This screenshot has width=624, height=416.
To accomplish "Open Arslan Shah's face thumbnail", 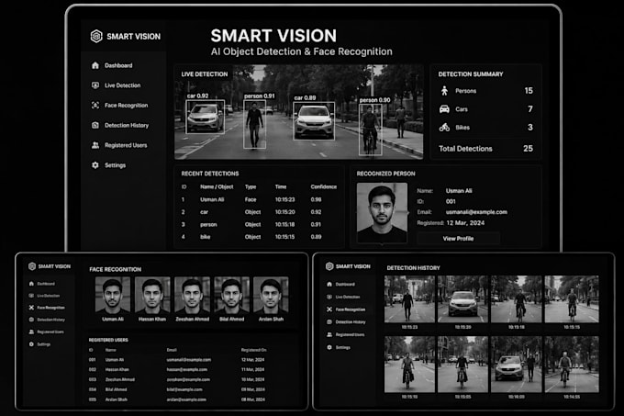I will [271, 295].
